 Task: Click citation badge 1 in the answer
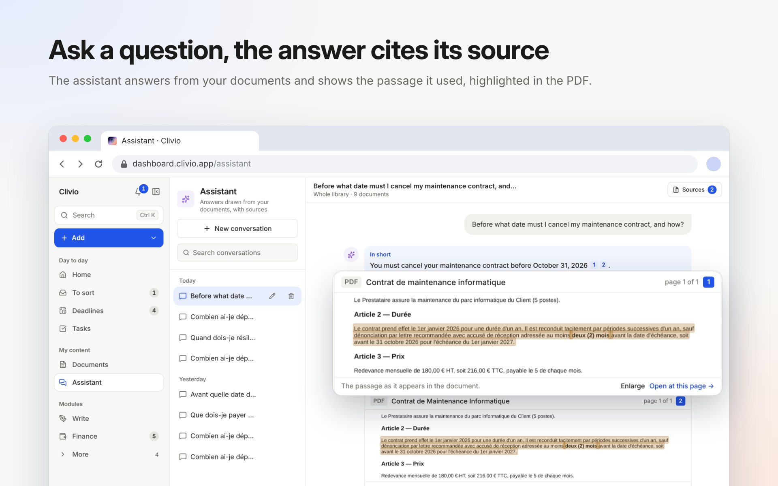pos(594,265)
